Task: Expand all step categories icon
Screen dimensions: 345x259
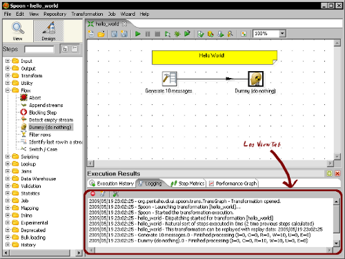Action: point(65,49)
